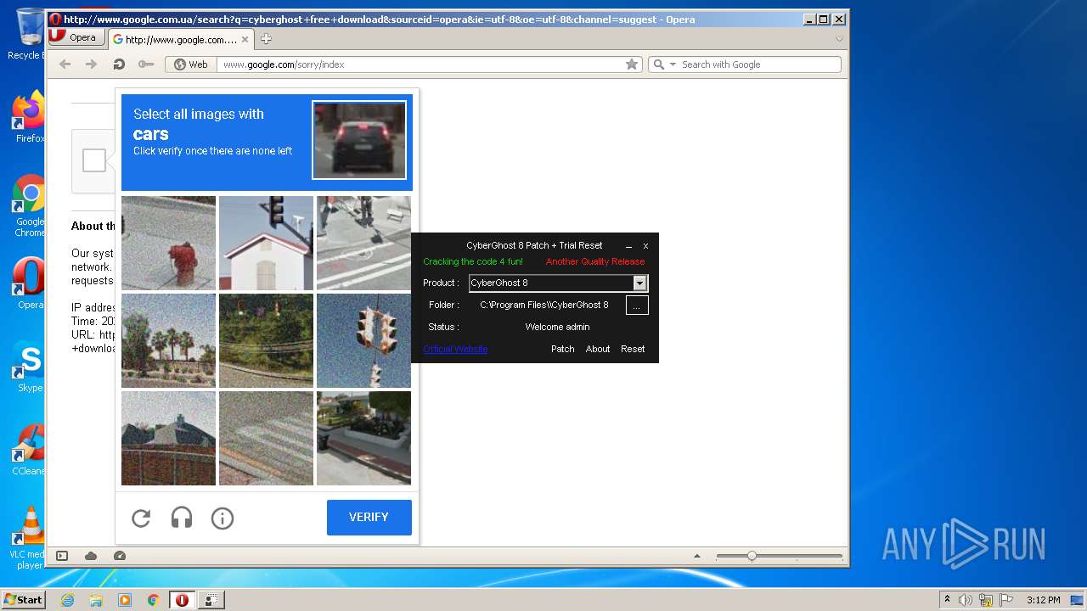Open the Official Website link
Image resolution: width=1087 pixels, height=611 pixels.
pyautogui.click(x=455, y=349)
